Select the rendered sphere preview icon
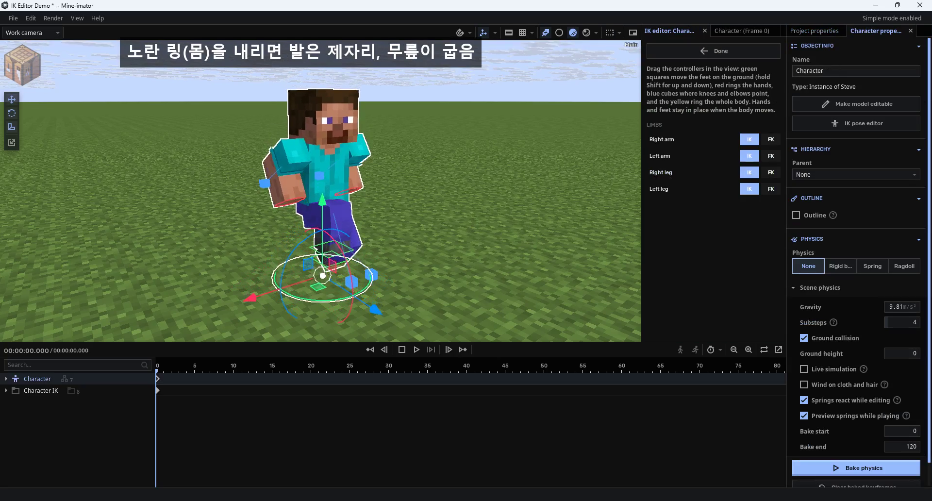 [586, 33]
